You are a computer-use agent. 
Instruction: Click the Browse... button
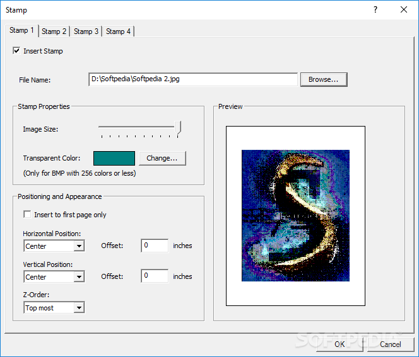[324, 79]
